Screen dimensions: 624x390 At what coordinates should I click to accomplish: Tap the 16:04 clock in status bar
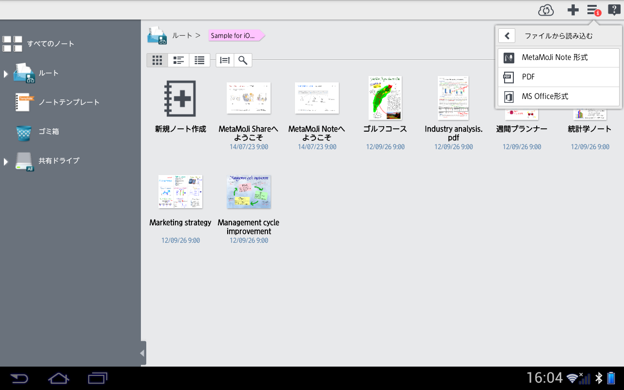click(545, 378)
